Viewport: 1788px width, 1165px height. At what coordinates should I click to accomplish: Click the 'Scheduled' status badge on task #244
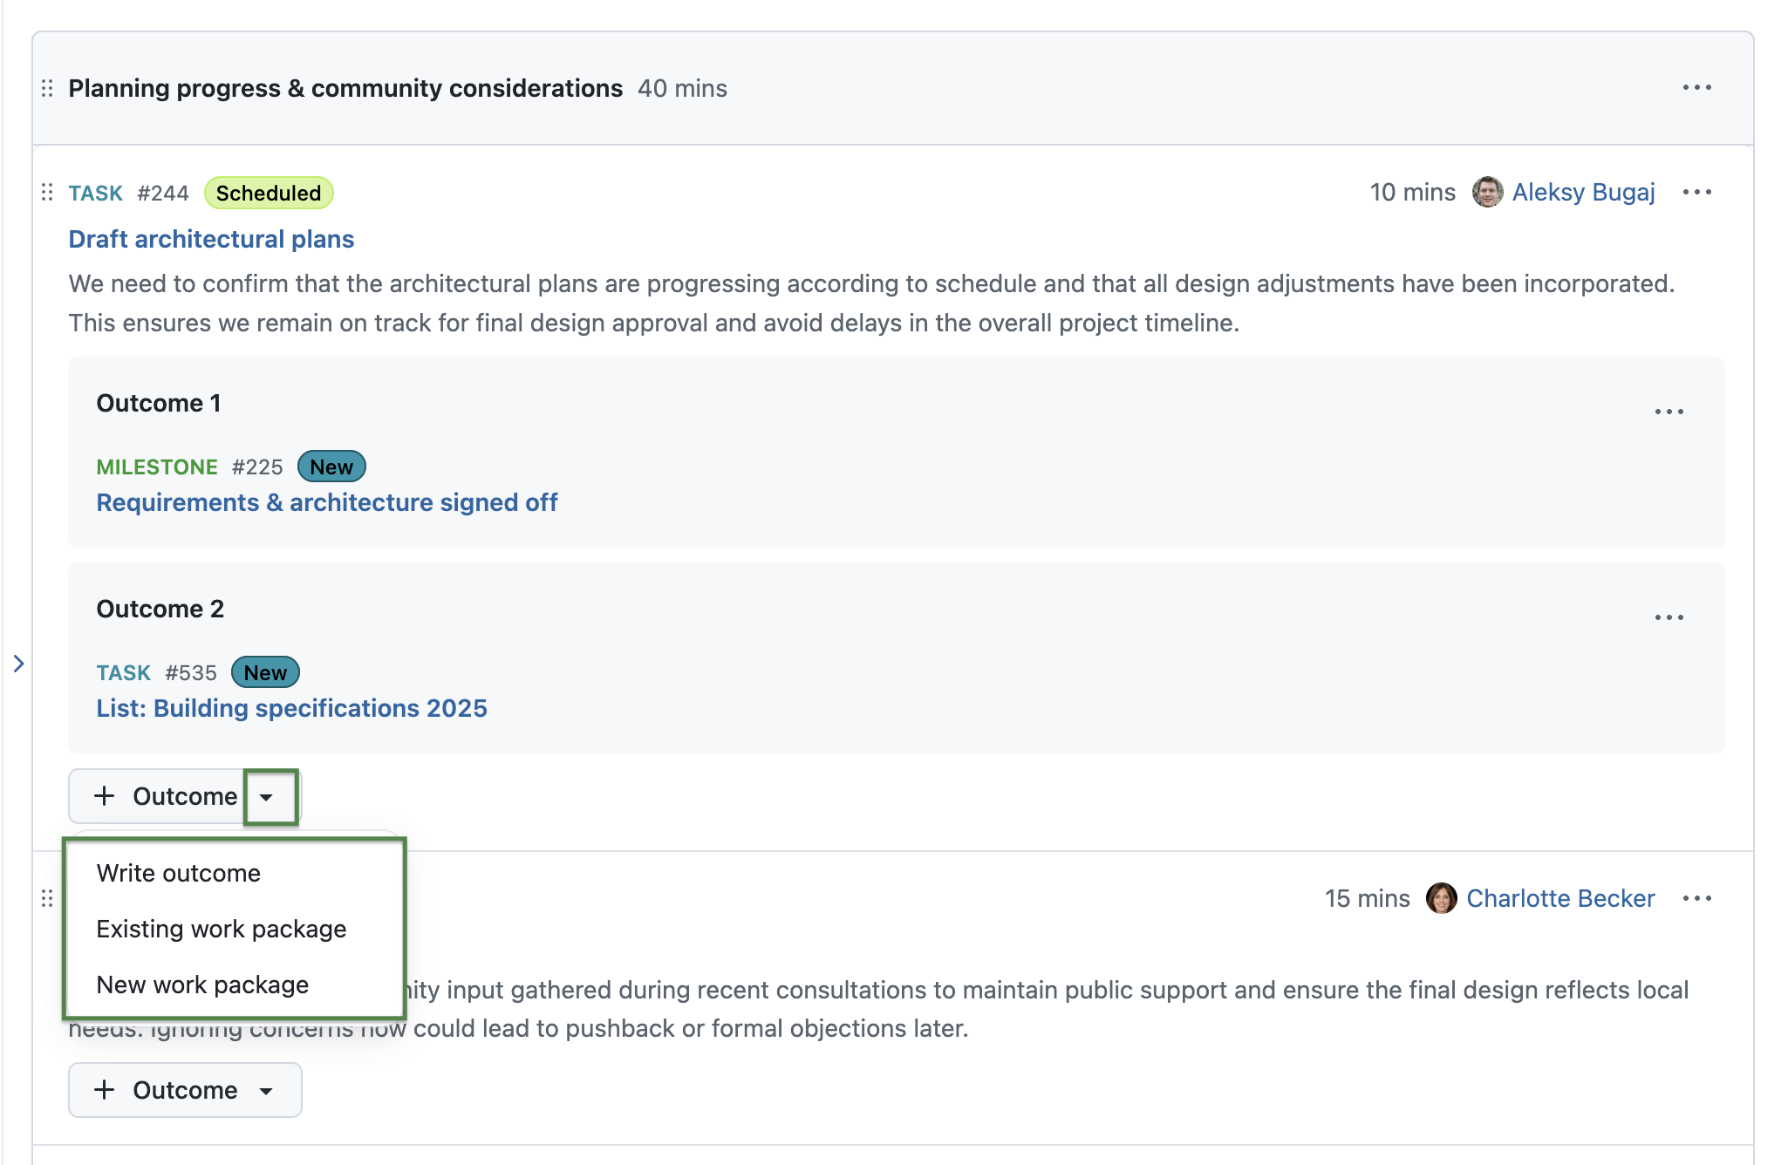(x=267, y=193)
